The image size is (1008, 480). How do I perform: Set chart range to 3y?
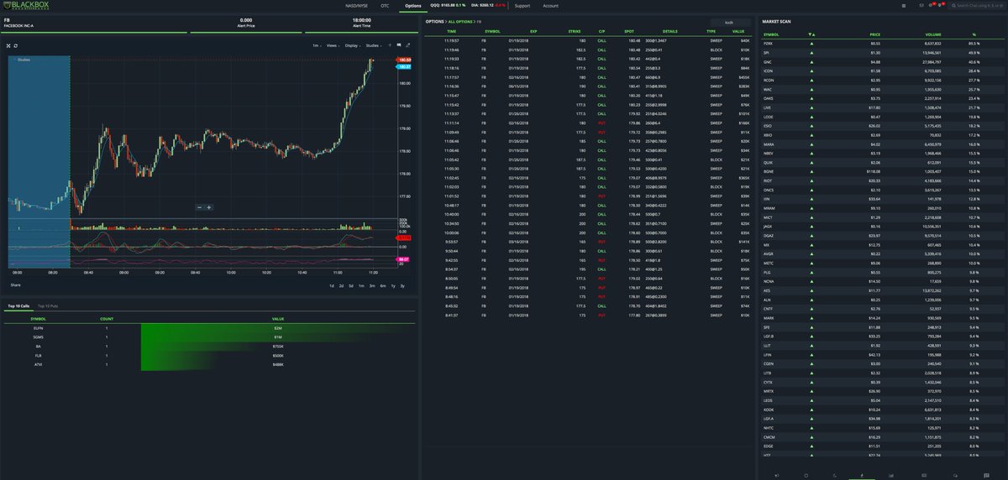point(402,285)
